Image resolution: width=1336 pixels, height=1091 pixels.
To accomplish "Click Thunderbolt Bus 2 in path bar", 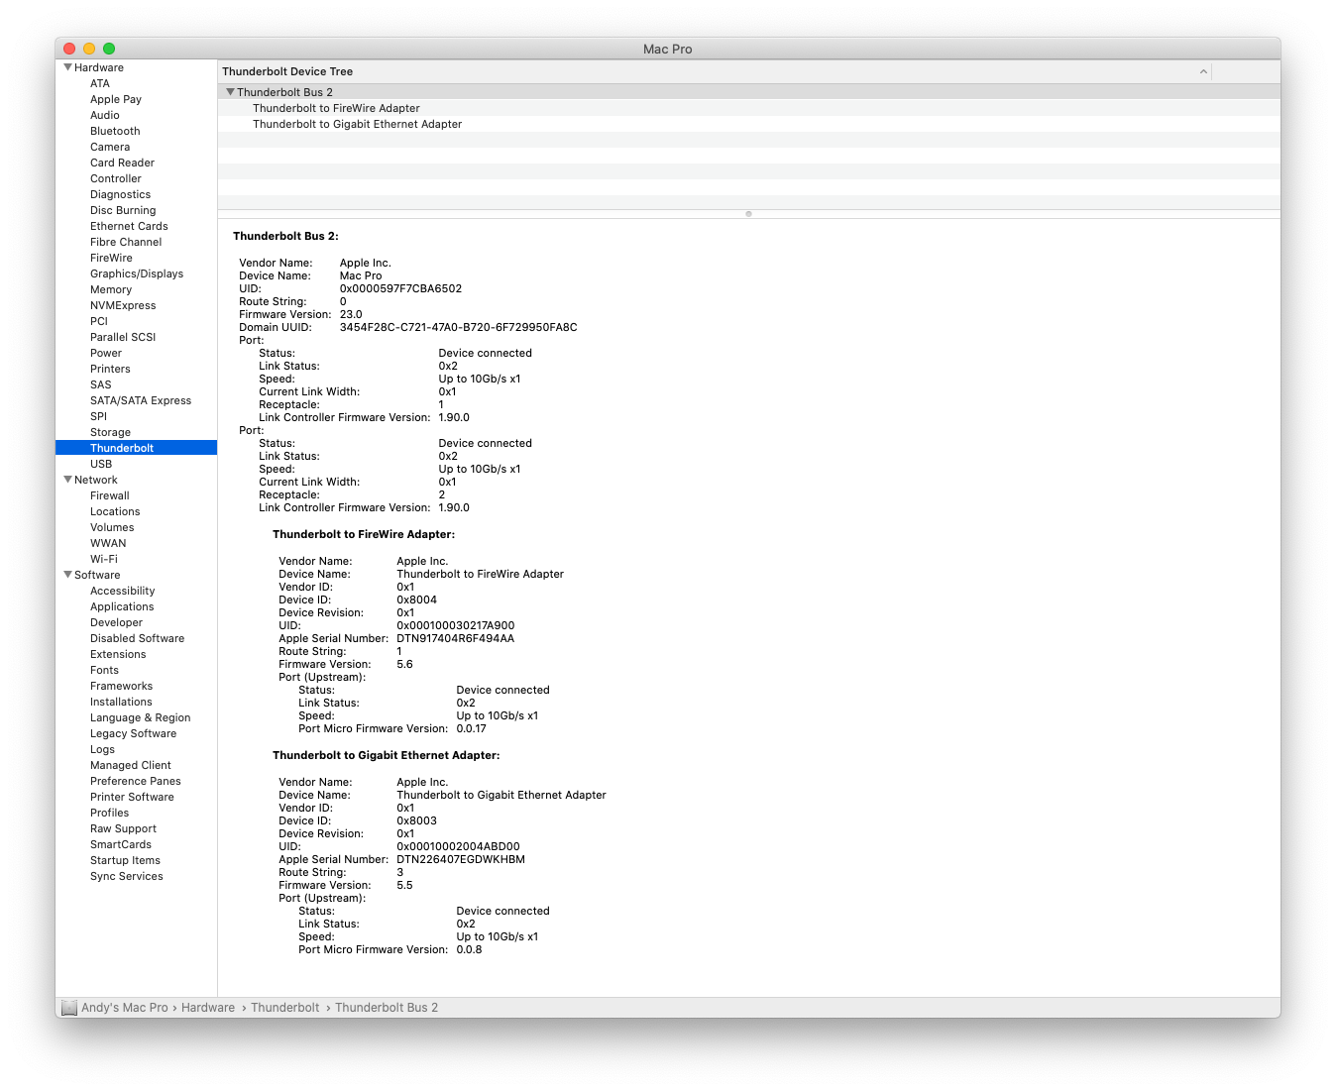I will [x=387, y=1008].
